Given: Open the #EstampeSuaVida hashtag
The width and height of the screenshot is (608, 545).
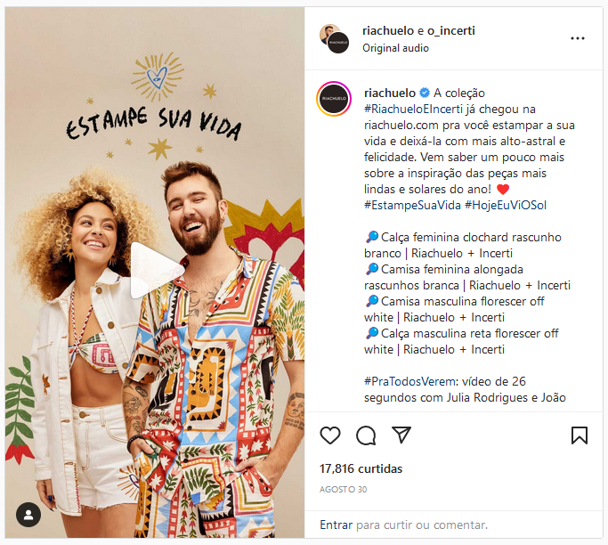Looking at the screenshot, I should [412, 205].
